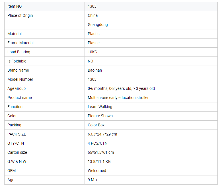Click the 'Welcomed' OEM value

coord(97,171)
